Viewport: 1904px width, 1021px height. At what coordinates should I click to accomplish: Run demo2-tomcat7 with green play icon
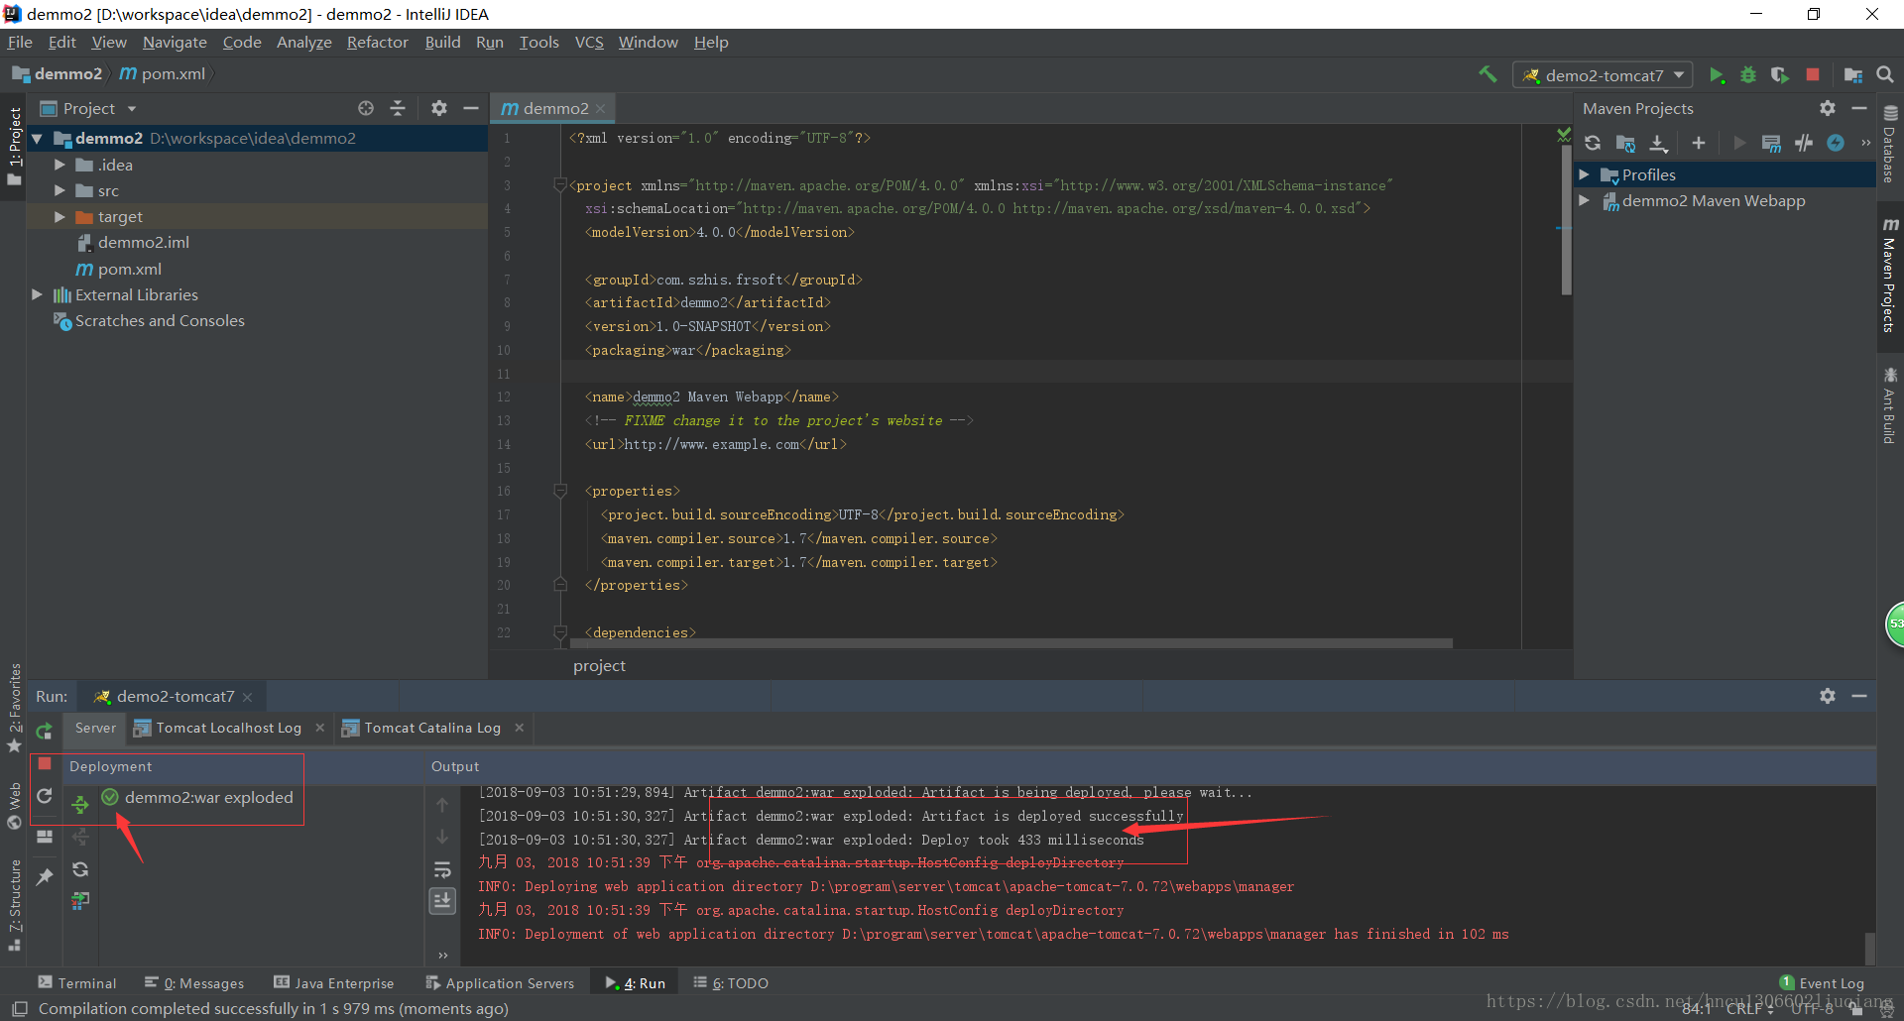pyautogui.click(x=1717, y=75)
